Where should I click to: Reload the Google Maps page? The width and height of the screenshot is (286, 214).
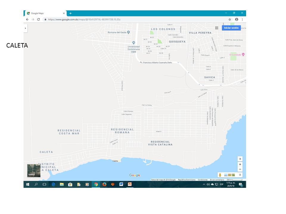click(38, 19)
